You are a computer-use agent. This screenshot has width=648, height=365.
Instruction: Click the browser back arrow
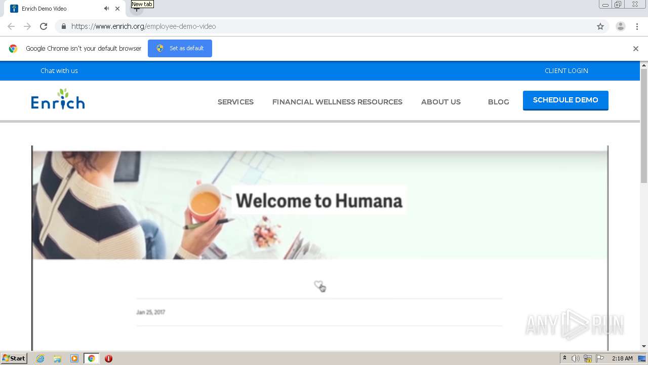pos(11,26)
